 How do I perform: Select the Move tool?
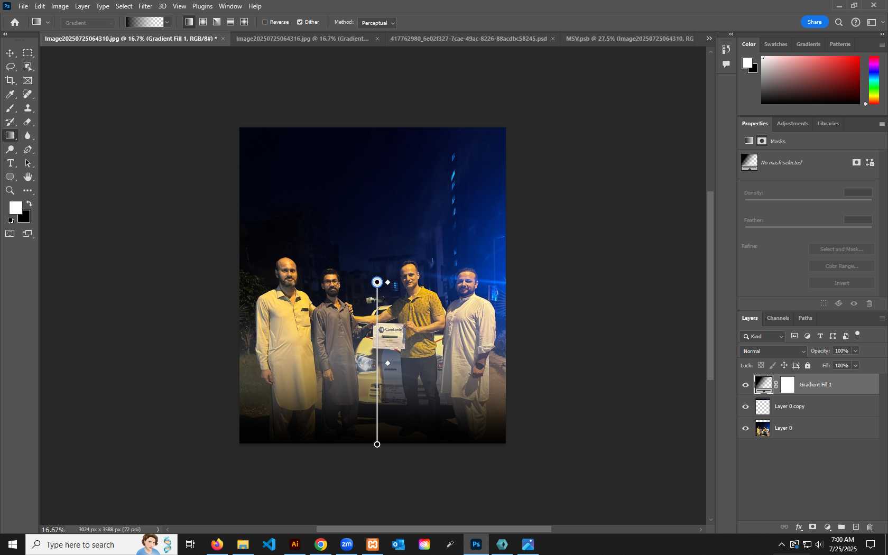(10, 53)
